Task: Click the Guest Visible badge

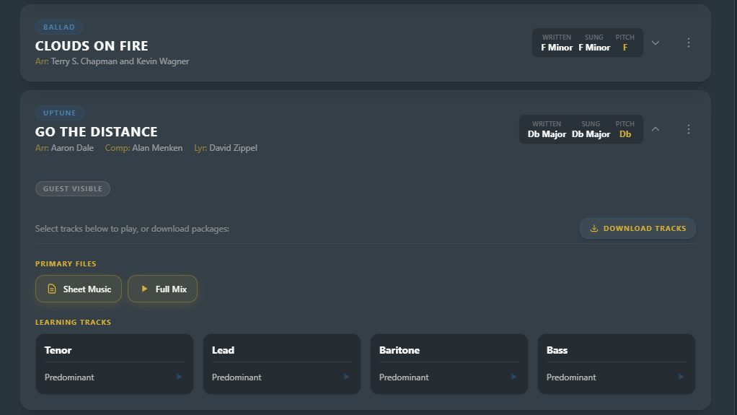Action: [73, 188]
